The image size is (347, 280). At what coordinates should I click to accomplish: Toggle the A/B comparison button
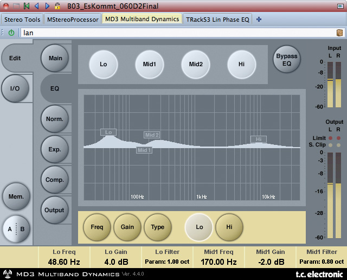[16, 229]
